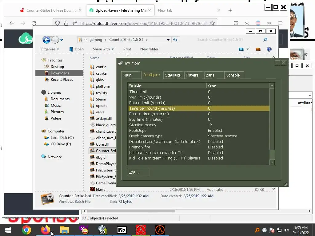Image resolution: width=315 pixels, height=236 pixels.
Task: Click the Pocket save icon in Firefox
Action: point(236,23)
